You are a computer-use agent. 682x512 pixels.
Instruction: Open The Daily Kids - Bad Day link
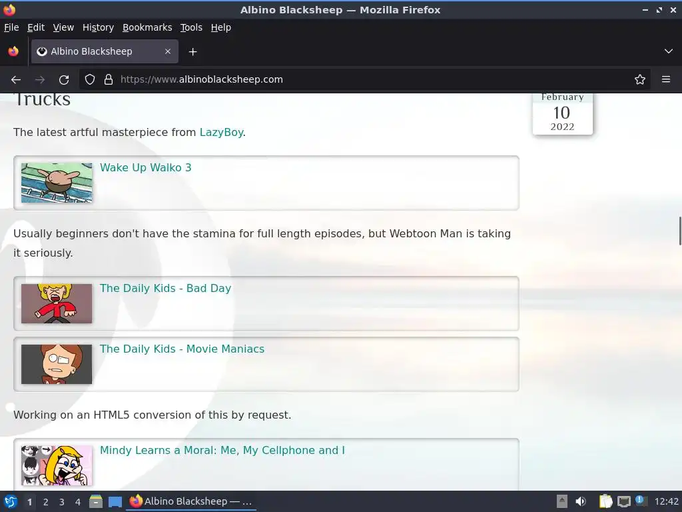click(x=165, y=288)
